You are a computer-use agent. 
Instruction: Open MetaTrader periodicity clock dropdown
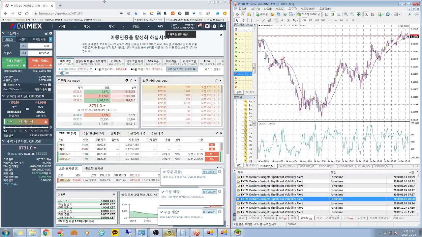coord(389,14)
